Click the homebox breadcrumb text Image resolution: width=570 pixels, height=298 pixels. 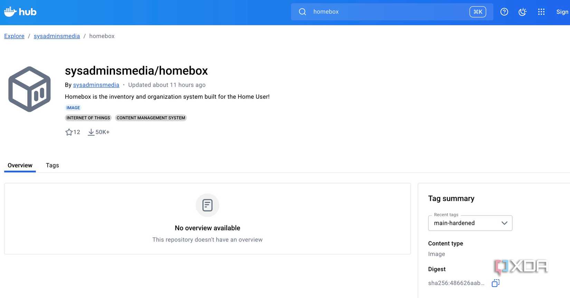coord(102,36)
